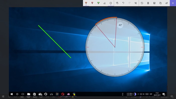Click Action Center icon in captured taskbar
176x99 pixels.
point(164,94)
